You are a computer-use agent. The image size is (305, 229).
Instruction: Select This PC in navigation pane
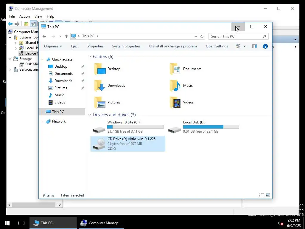click(x=62, y=112)
